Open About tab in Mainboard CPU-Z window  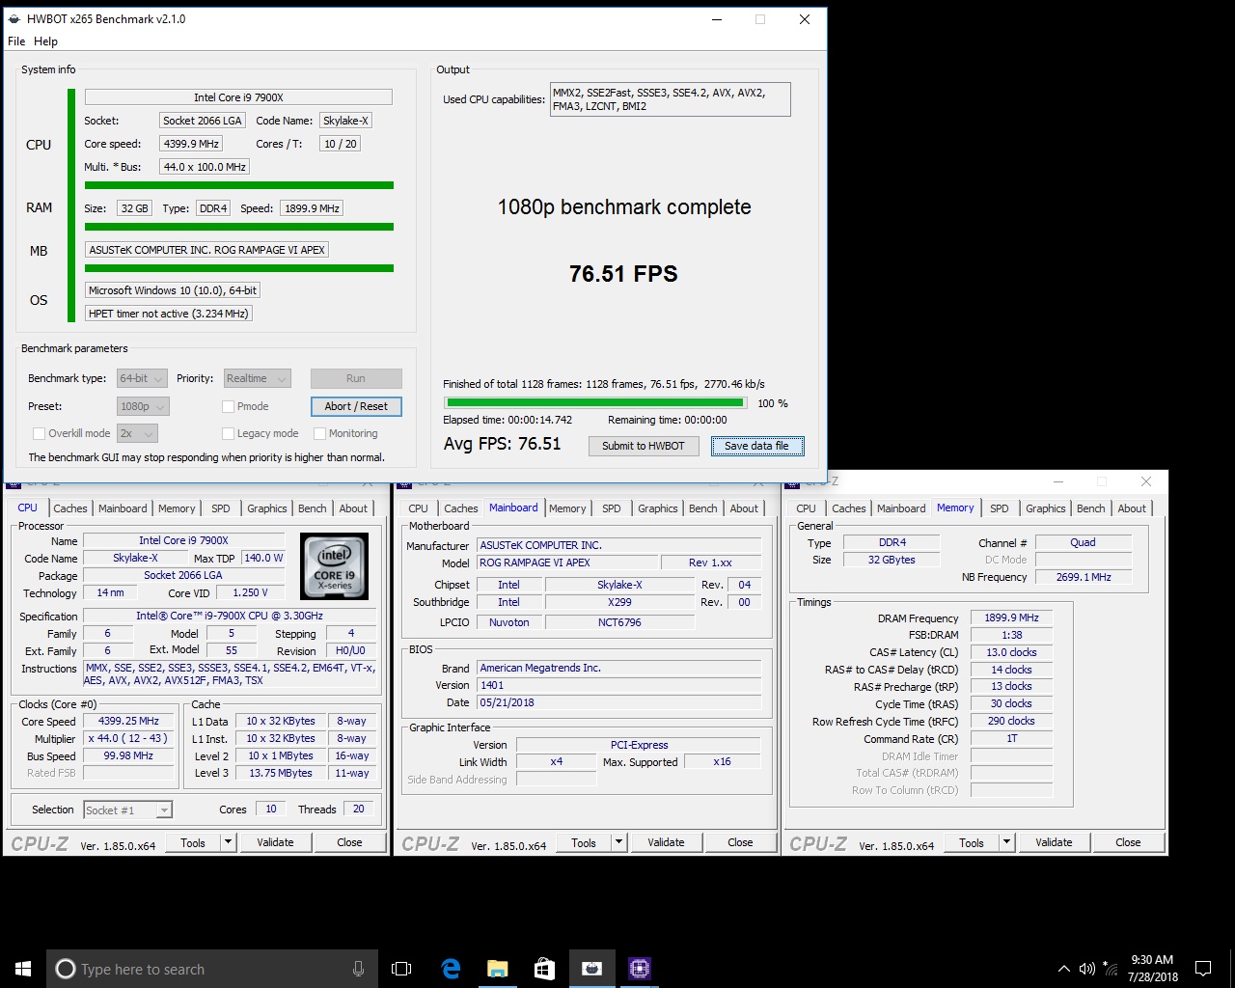pos(744,508)
